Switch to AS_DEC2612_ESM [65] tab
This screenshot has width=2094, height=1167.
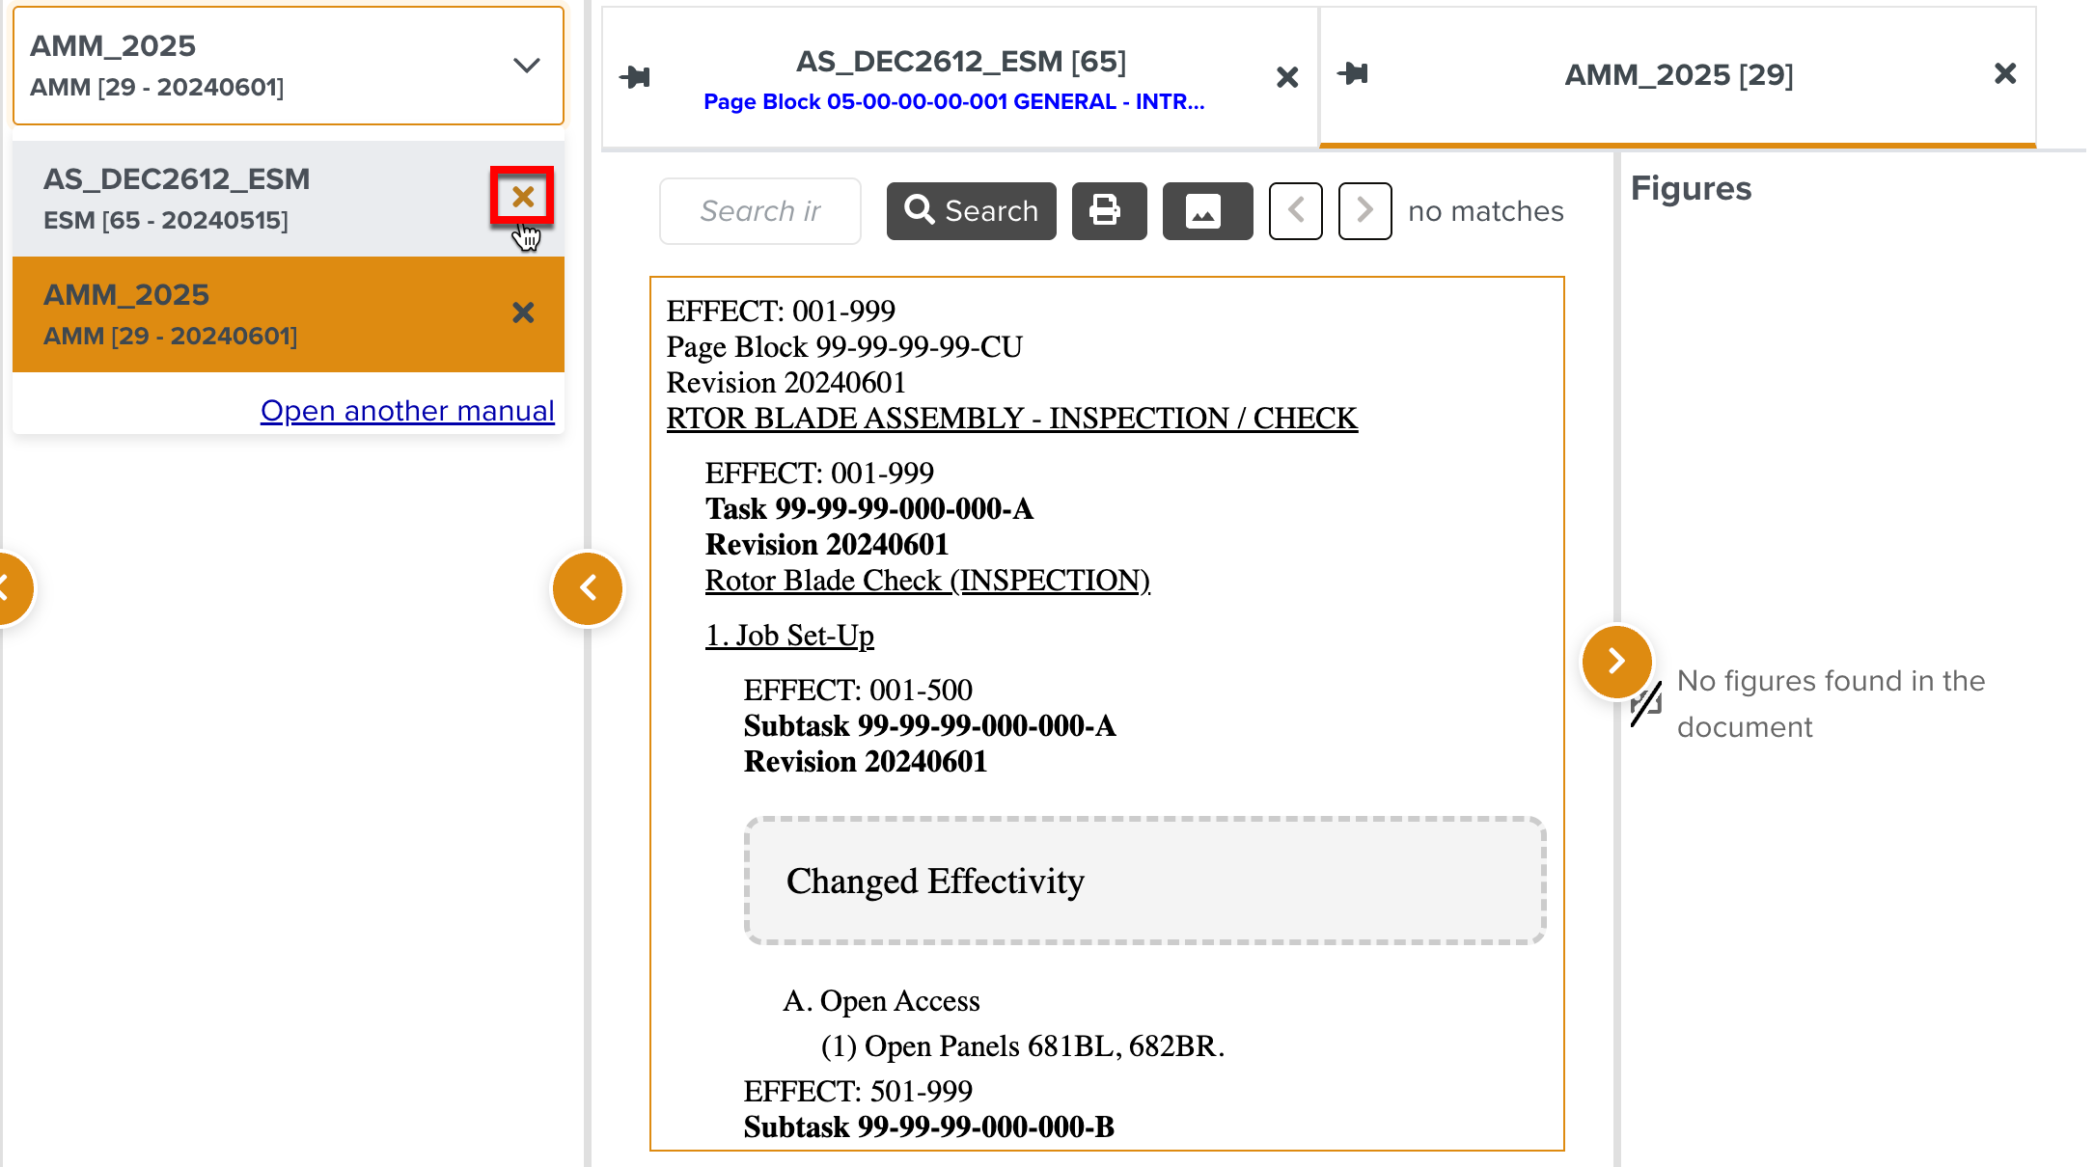point(959,62)
